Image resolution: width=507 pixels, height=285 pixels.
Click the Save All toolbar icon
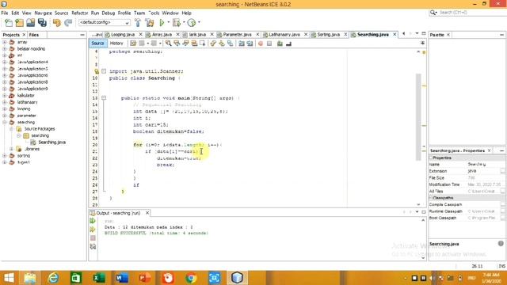pyautogui.click(x=42, y=23)
